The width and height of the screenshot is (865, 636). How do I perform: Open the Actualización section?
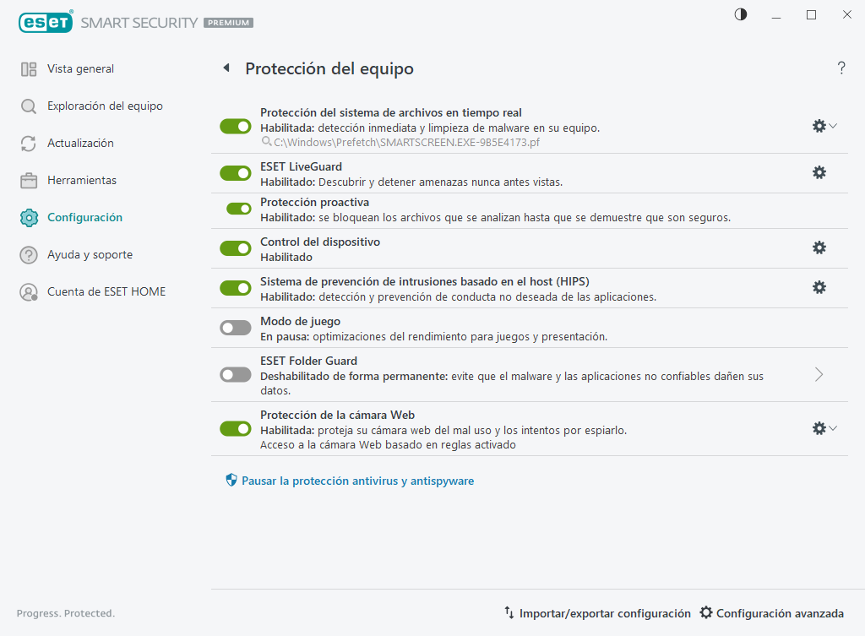[x=79, y=143]
